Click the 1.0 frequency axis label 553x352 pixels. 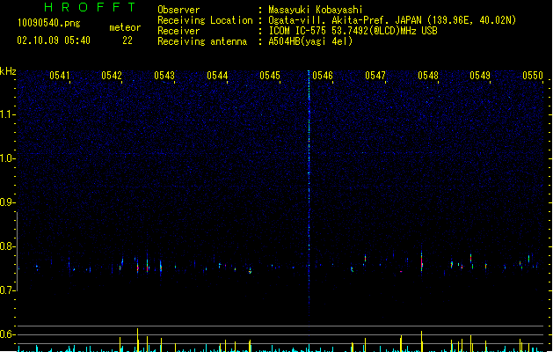click(x=7, y=158)
